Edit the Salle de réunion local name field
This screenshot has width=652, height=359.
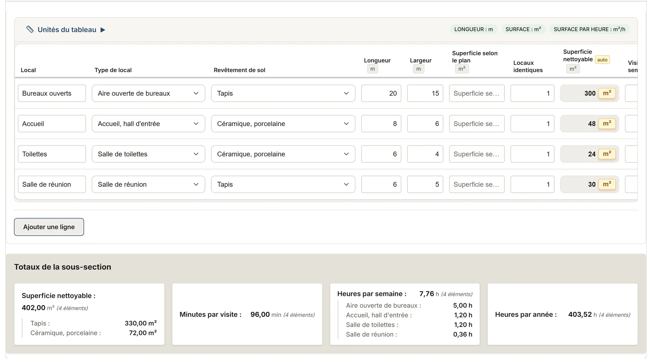pos(52,184)
